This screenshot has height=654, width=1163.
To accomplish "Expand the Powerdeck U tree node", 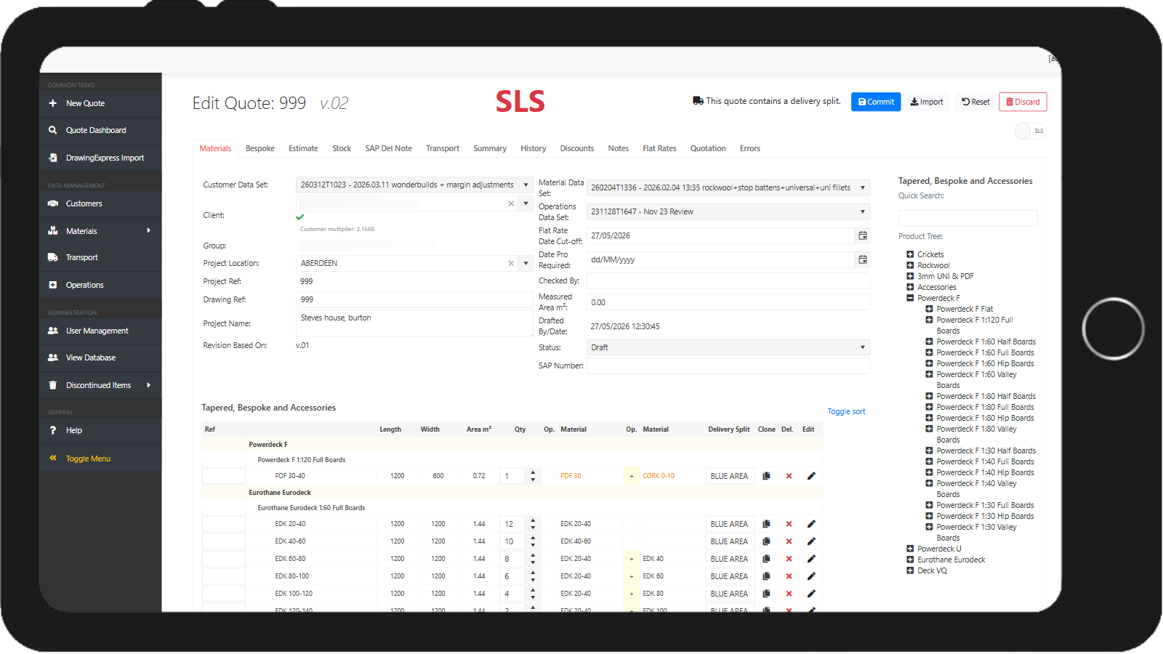I will point(910,549).
